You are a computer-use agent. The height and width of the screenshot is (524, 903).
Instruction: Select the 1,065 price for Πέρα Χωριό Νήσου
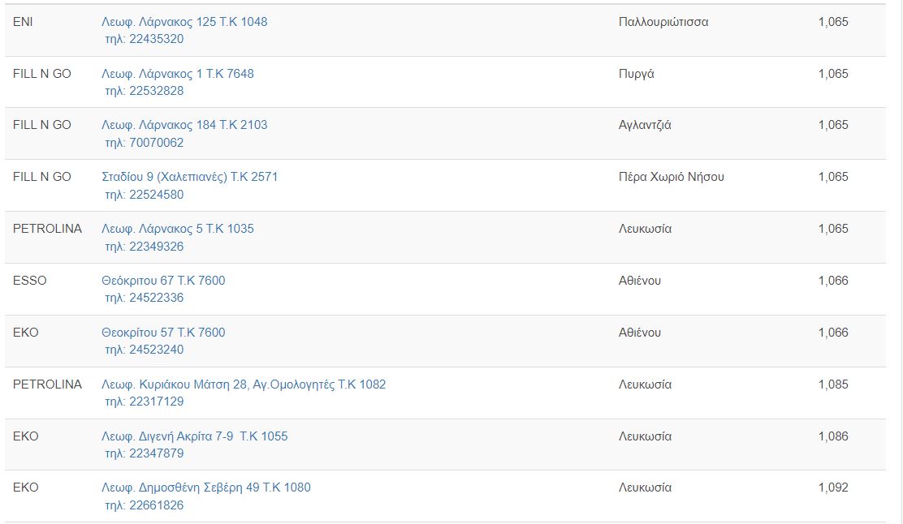833,177
